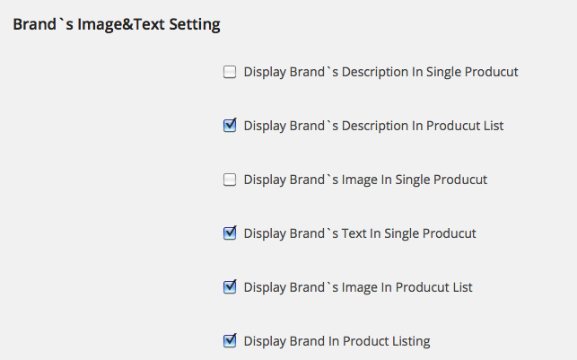Click the 'Image In Single Producut' label text

(365, 180)
